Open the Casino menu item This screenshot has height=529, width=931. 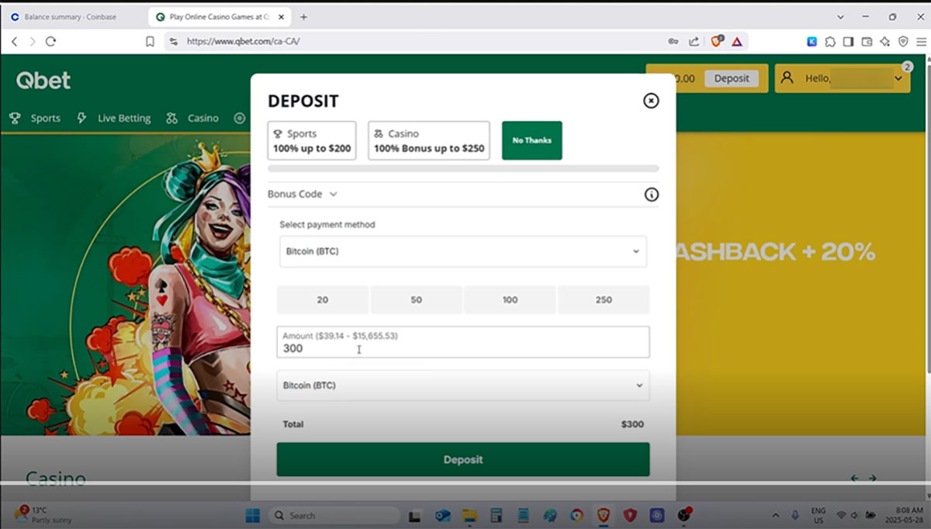pyautogui.click(x=192, y=118)
